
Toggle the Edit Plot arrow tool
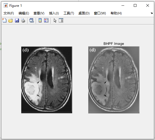tap(55, 20)
